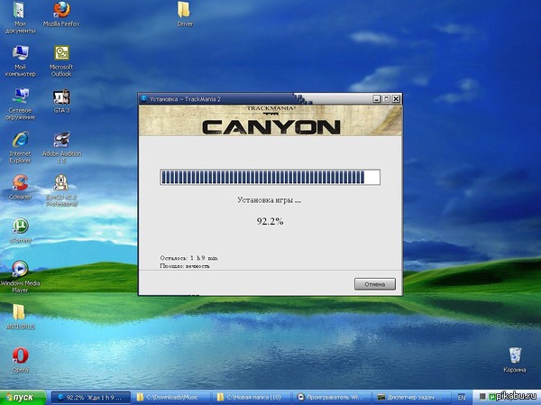
Task: Click the installation progress bar
Action: [270, 177]
